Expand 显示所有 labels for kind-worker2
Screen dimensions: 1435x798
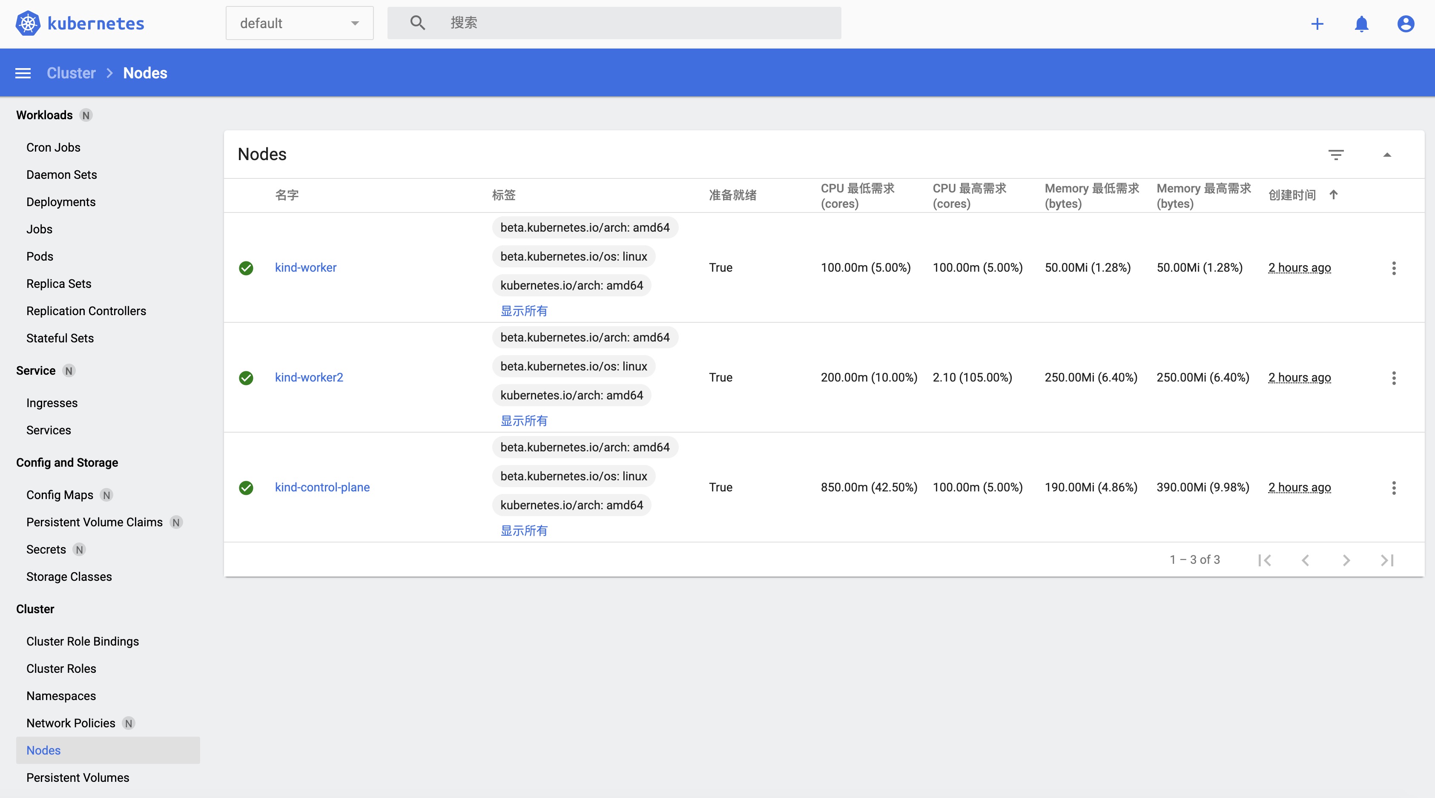(523, 421)
